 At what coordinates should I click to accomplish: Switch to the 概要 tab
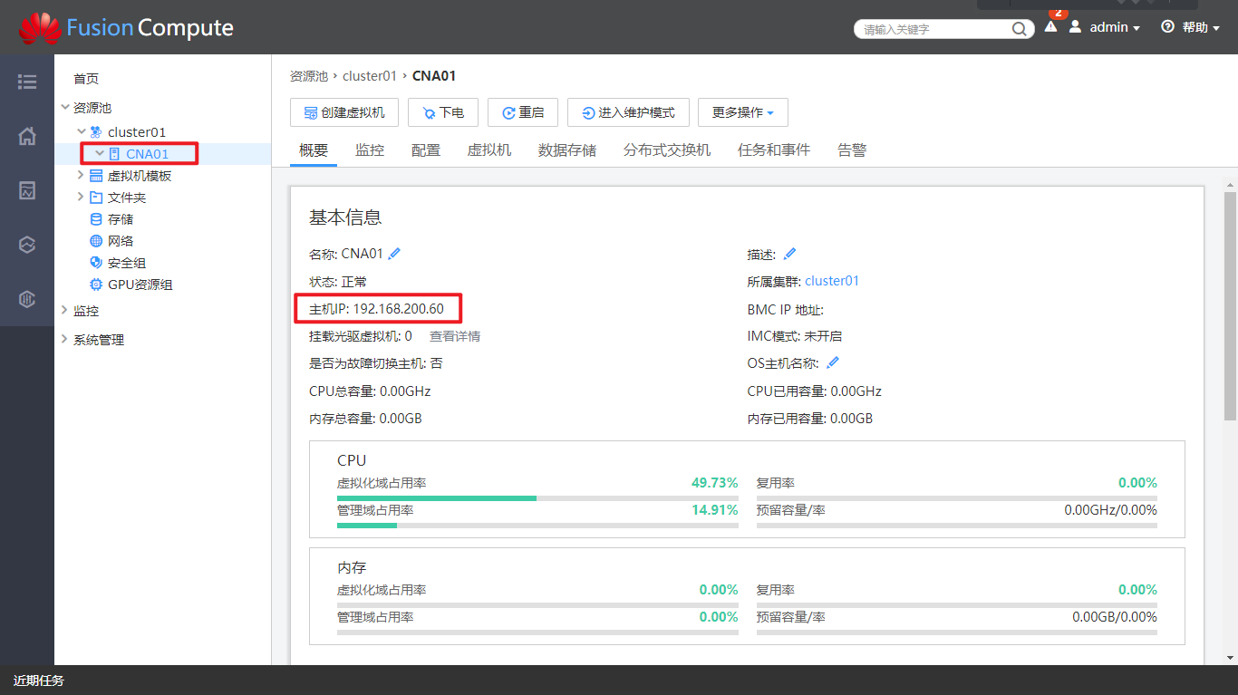(314, 150)
